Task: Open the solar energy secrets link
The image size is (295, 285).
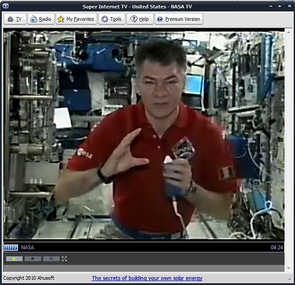Action: (147, 278)
